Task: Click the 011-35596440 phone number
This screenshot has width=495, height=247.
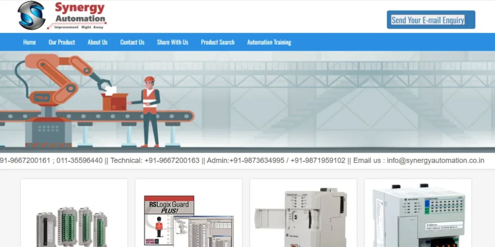Action: [x=79, y=161]
